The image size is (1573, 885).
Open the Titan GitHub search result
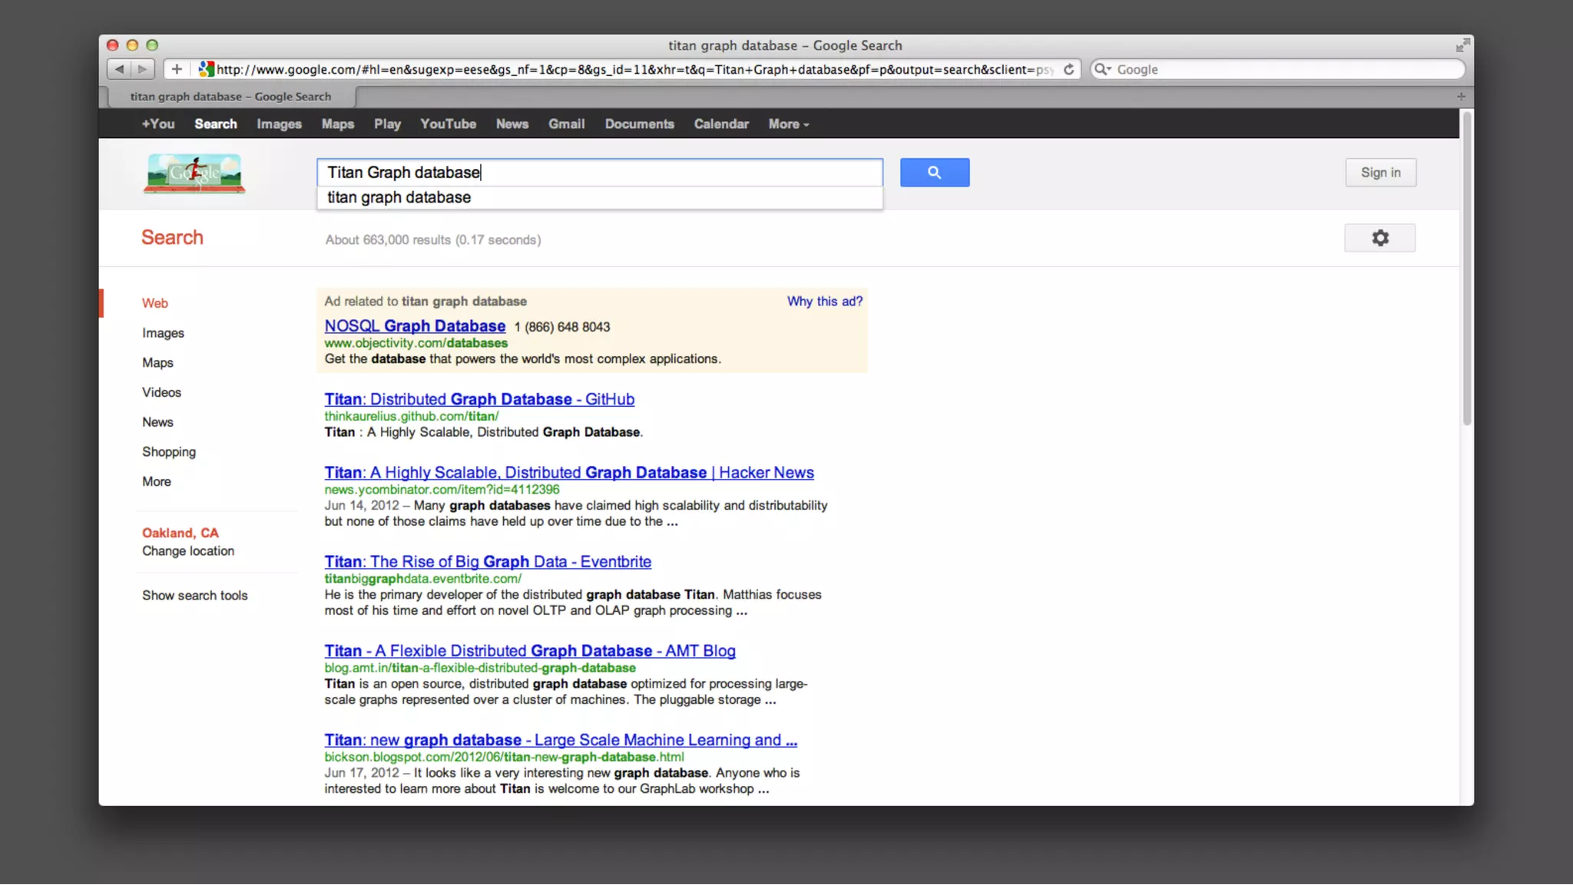coord(479,399)
